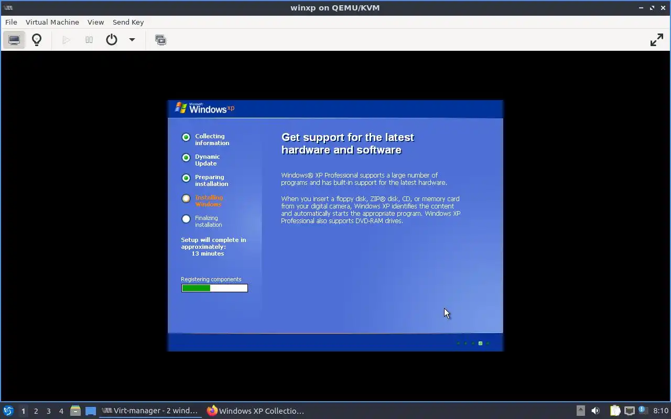Open the View menu
This screenshot has height=419, width=671.
click(95, 22)
